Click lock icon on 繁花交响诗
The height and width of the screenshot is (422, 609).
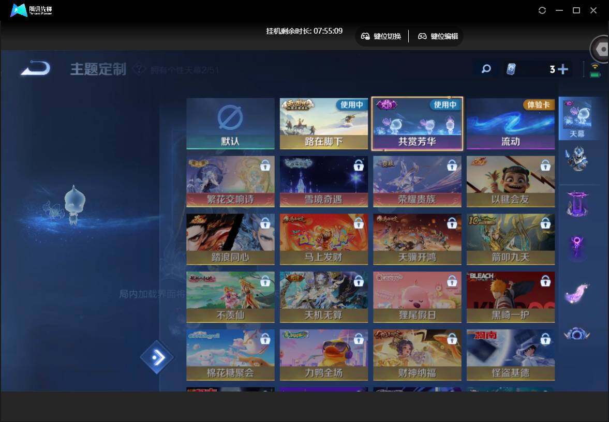pyautogui.click(x=265, y=165)
